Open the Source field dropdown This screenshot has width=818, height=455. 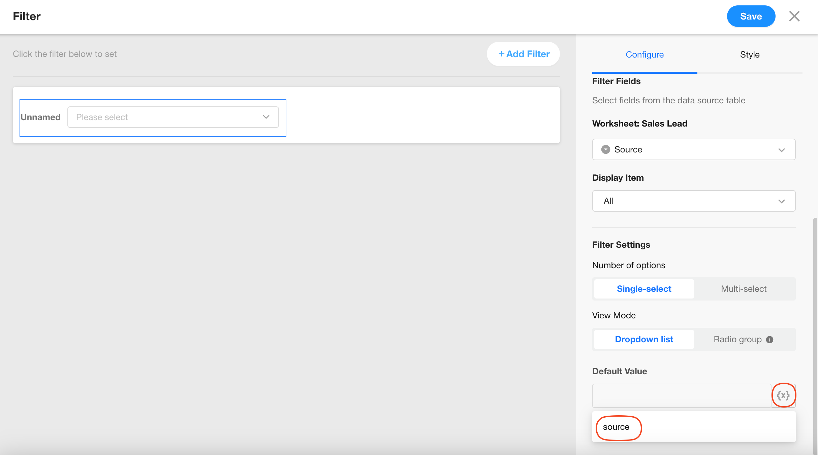point(694,149)
